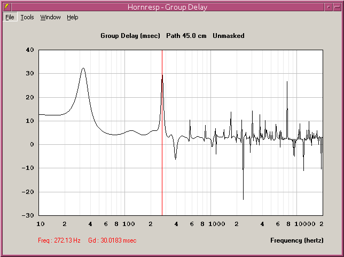This screenshot has height=257, width=344.
Task: Click the y-axis label -30
Action: (x=28, y=215)
